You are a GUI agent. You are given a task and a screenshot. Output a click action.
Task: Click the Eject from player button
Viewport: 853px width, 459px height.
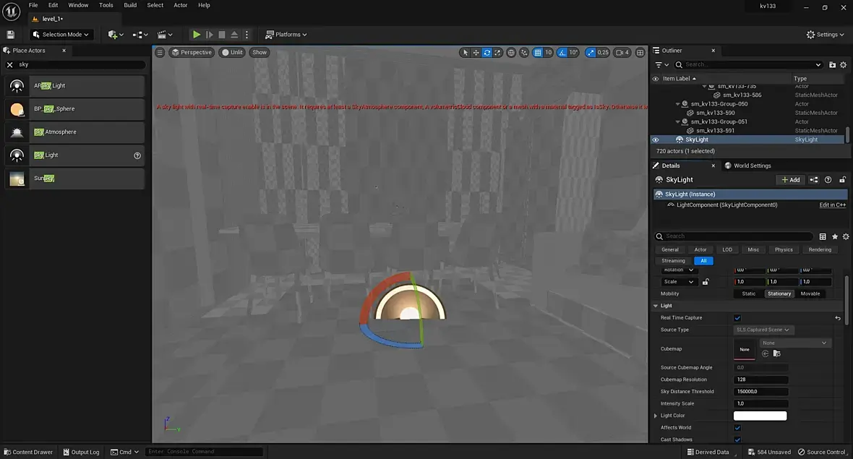coord(234,34)
